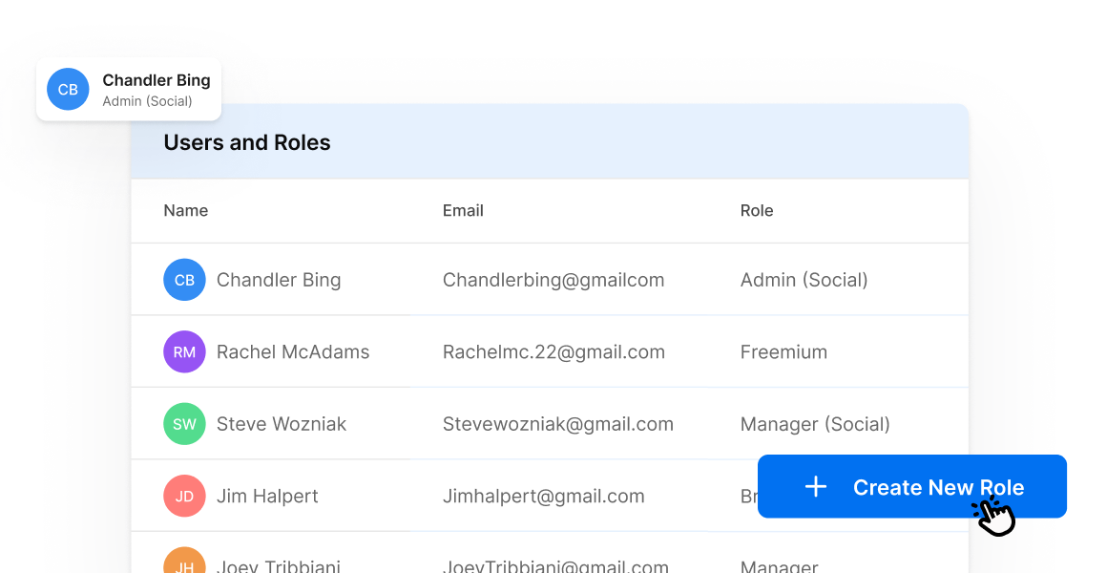The width and height of the screenshot is (1107, 573).
Task: Click the Create New Role button
Action: click(911, 486)
